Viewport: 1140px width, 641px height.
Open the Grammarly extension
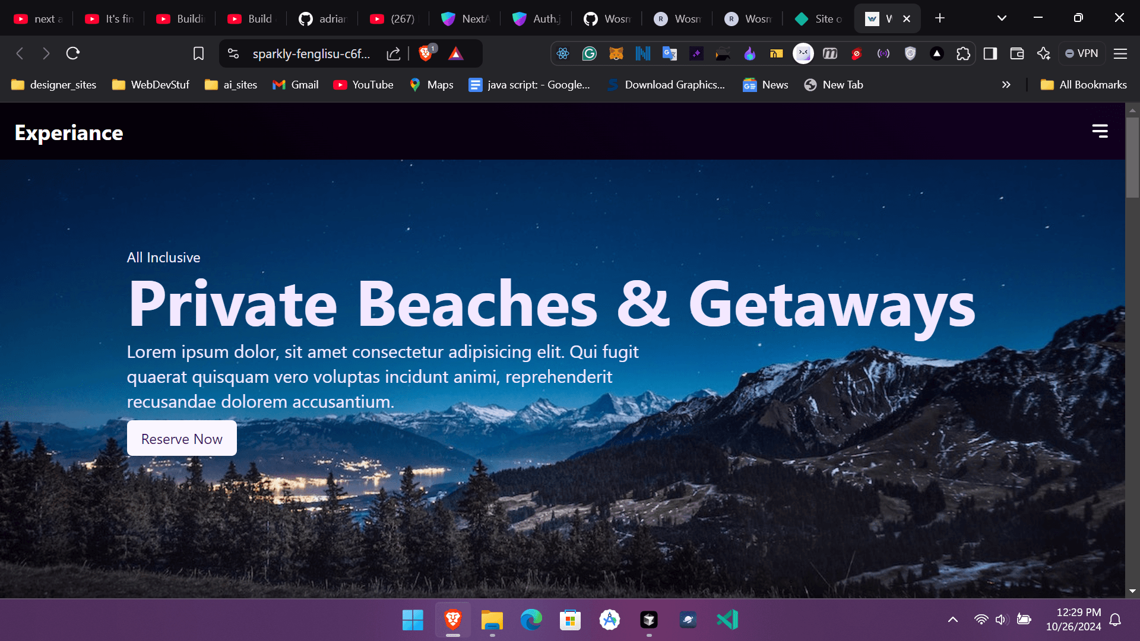[x=589, y=53]
